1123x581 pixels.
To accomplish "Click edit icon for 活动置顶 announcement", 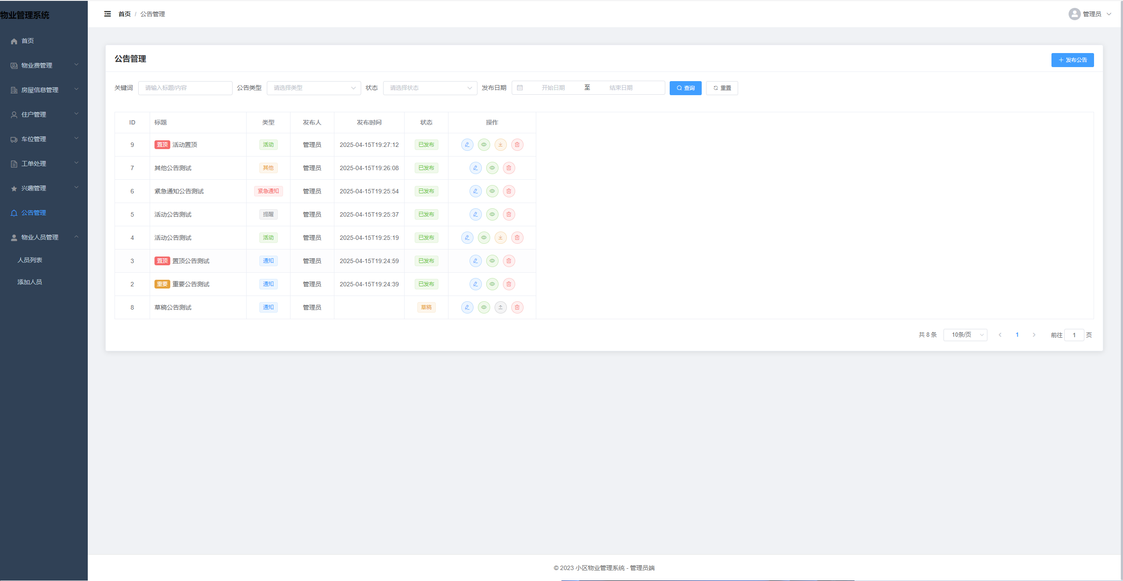I will point(467,145).
